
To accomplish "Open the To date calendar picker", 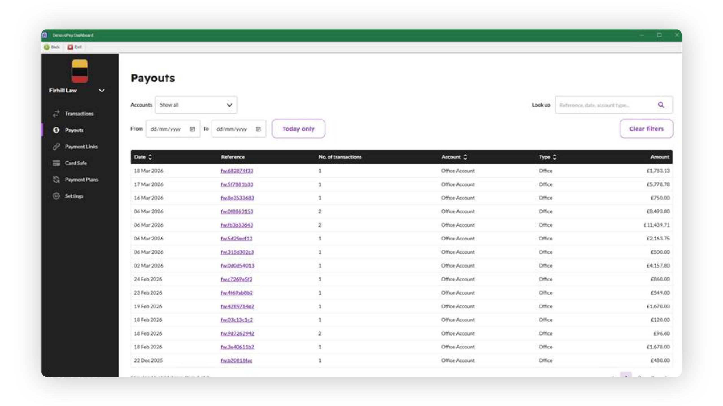I will coord(258,129).
